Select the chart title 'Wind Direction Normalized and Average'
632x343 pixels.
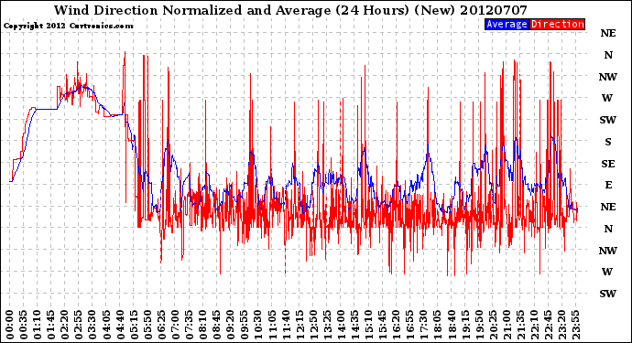tap(192, 10)
